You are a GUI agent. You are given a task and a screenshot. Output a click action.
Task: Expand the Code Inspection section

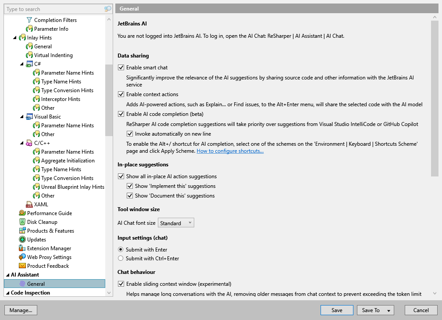pos(8,292)
